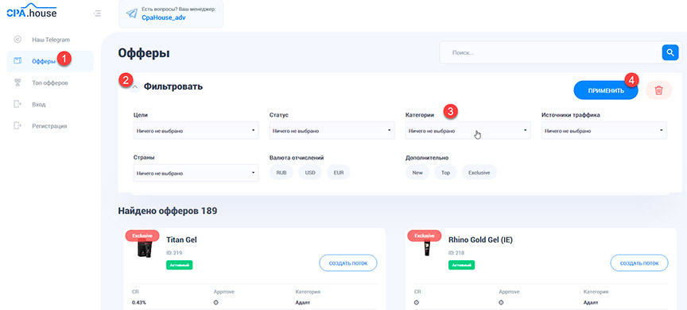Click the Офферы sidebar icon
This screenshot has height=310, width=687.
click(x=17, y=61)
